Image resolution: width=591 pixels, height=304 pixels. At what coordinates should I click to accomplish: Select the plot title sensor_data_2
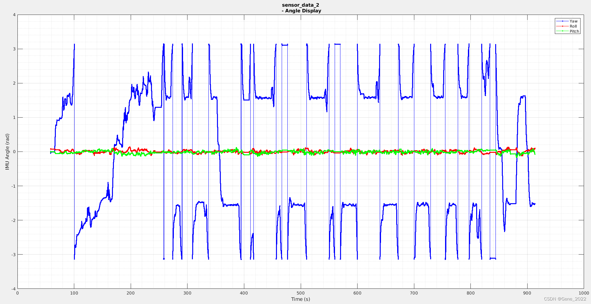[x=300, y=5]
